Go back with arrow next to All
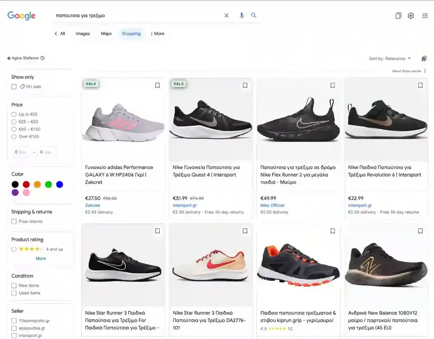 (56, 34)
